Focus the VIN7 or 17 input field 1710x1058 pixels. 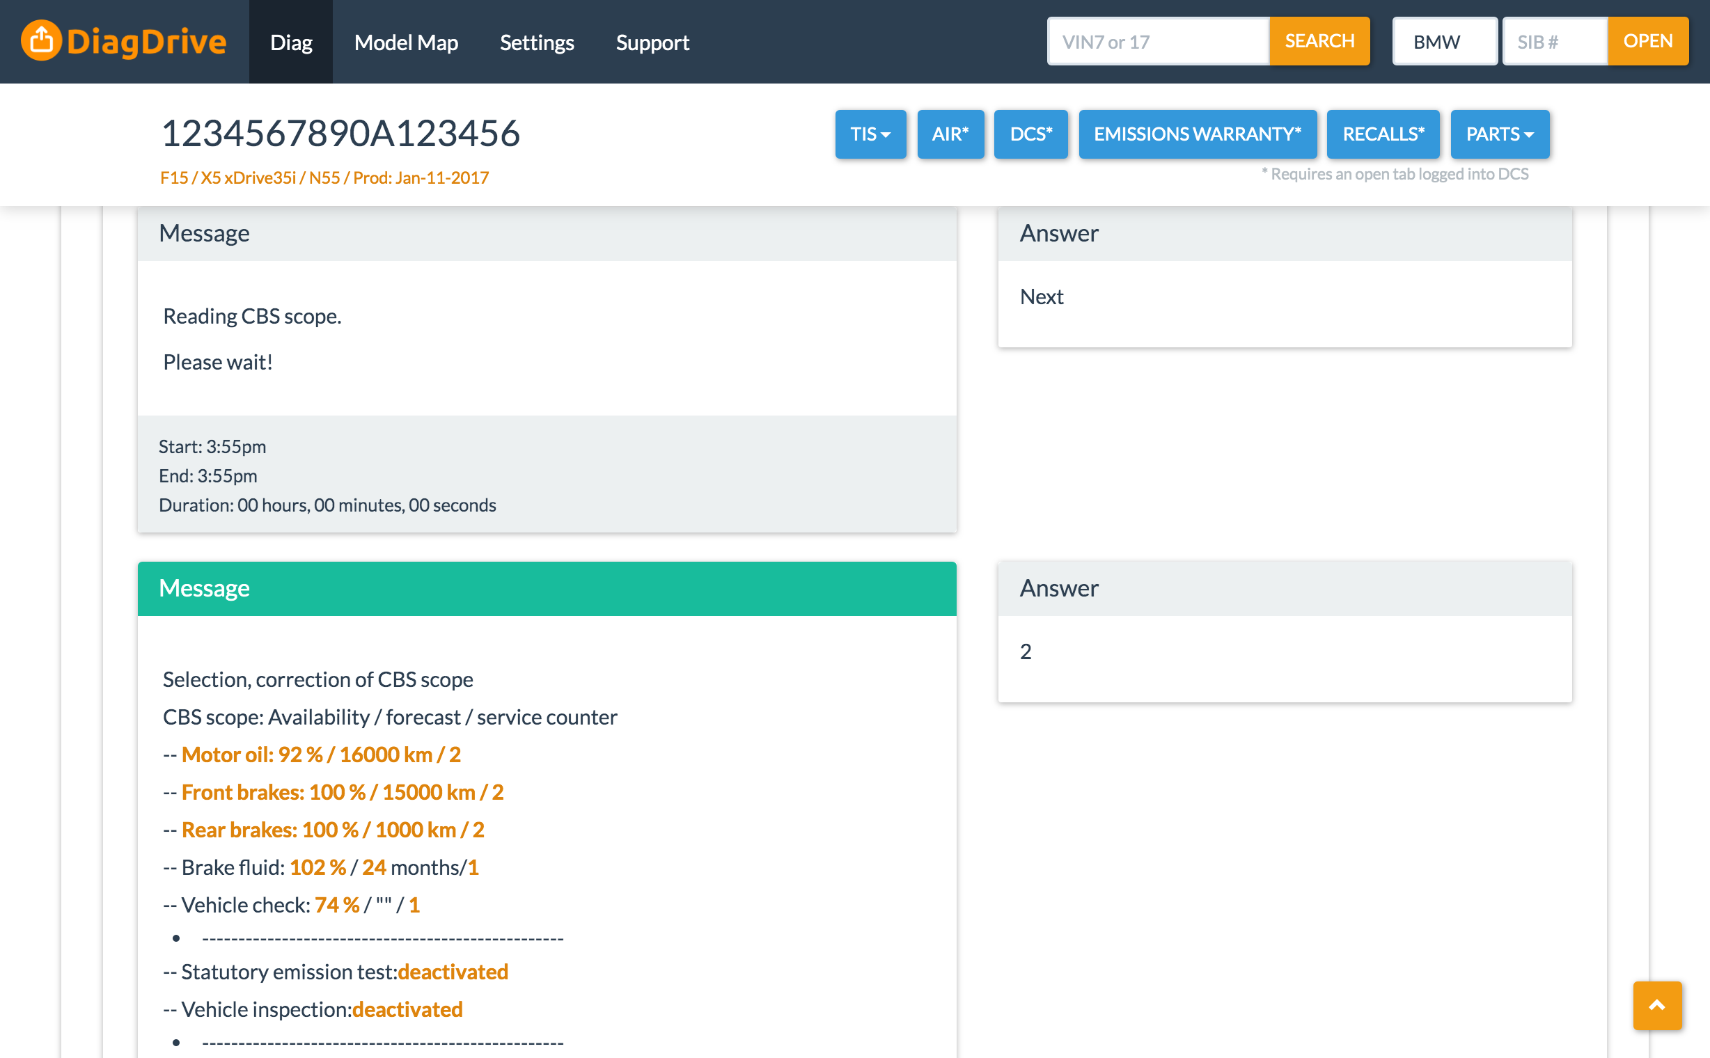click(1157, 42)
